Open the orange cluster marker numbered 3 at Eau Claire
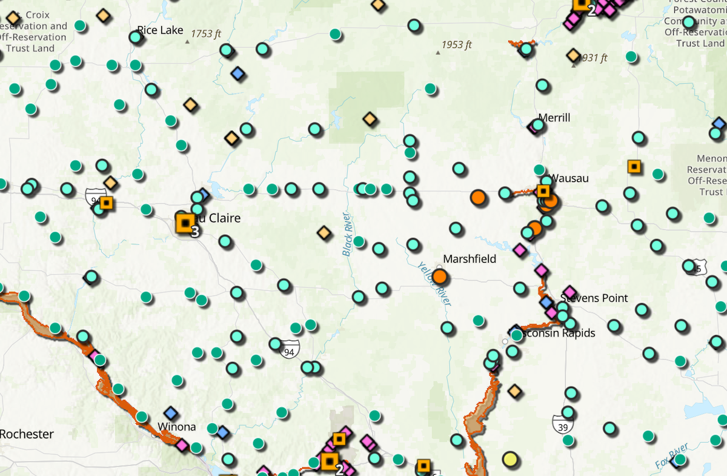 tap(185, 223)
